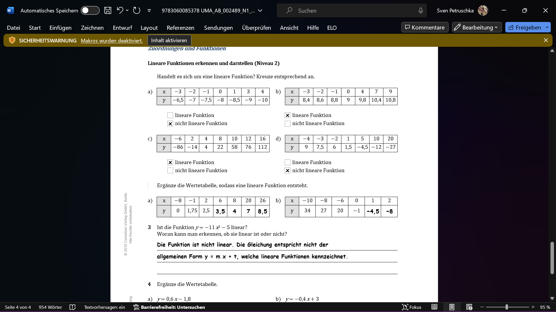The height and width of the screenshot is (312, 556).
Task: Check nicht lineare Funktion for table 1c
Action: pos(170,170)
